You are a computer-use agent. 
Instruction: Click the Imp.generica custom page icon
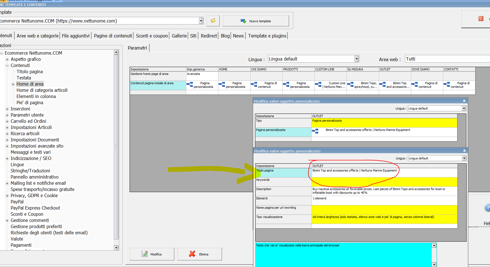(190, 84)
